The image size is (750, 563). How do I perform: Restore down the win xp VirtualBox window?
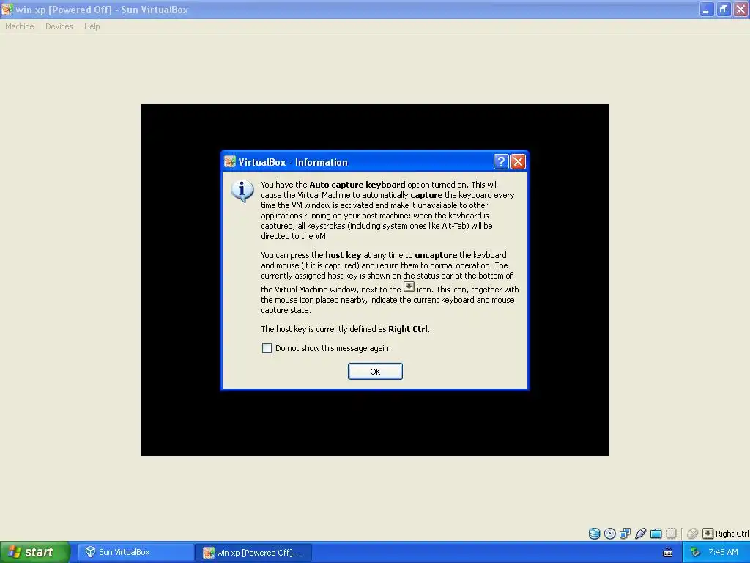[724, 9]
